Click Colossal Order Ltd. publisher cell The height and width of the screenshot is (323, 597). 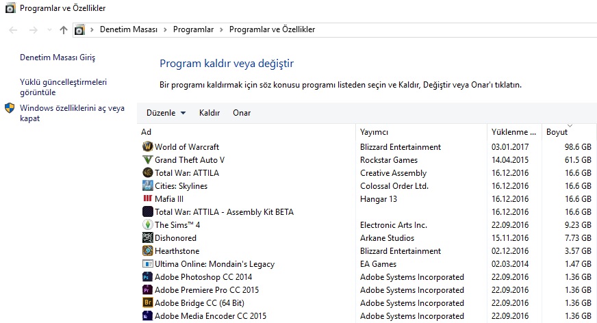394,185
